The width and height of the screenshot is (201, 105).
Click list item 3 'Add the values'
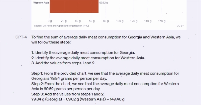(63, 63)
